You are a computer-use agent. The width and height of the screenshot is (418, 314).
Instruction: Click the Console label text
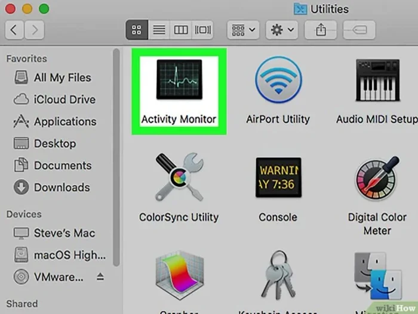[x=278, y=217]
